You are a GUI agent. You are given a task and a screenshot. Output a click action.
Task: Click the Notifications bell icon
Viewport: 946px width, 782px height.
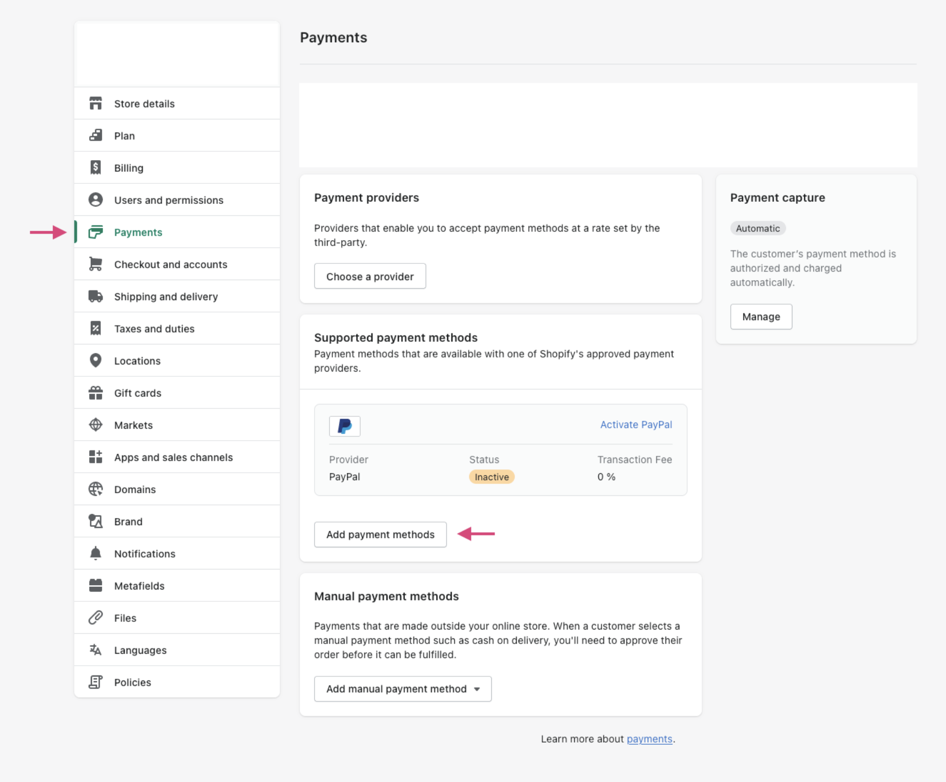click(x=96, y=553)
